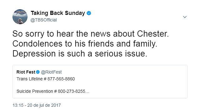This screenshot has height=112, width=200.
Task: Click the trailing ellipsis in the quoted tweet
Action: 87,92
